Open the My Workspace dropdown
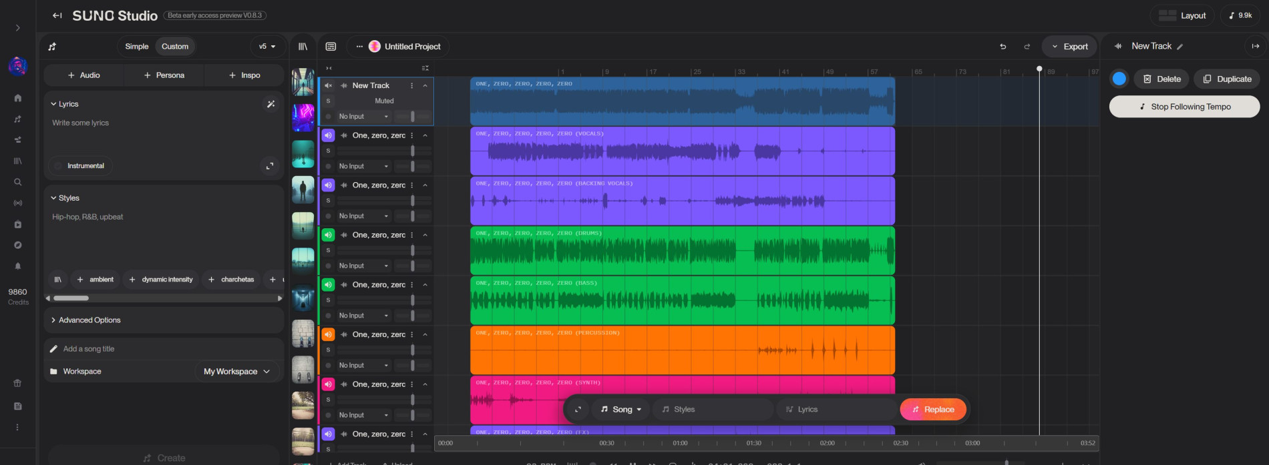Image resolution: width=1269 pixels, height=465 pixels. (236, 372)
